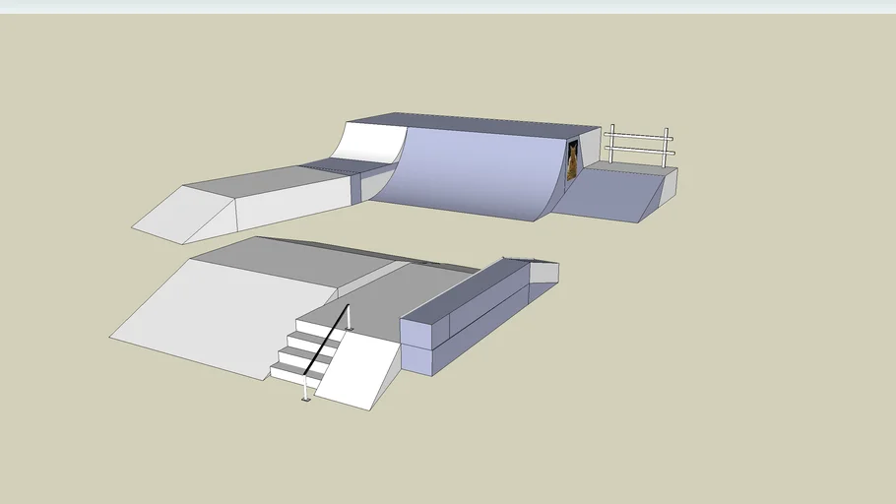Image resolution: width=896 pixels, height=504 pixels.
Task: Select the black stair handrail
Action: (328, 341)
